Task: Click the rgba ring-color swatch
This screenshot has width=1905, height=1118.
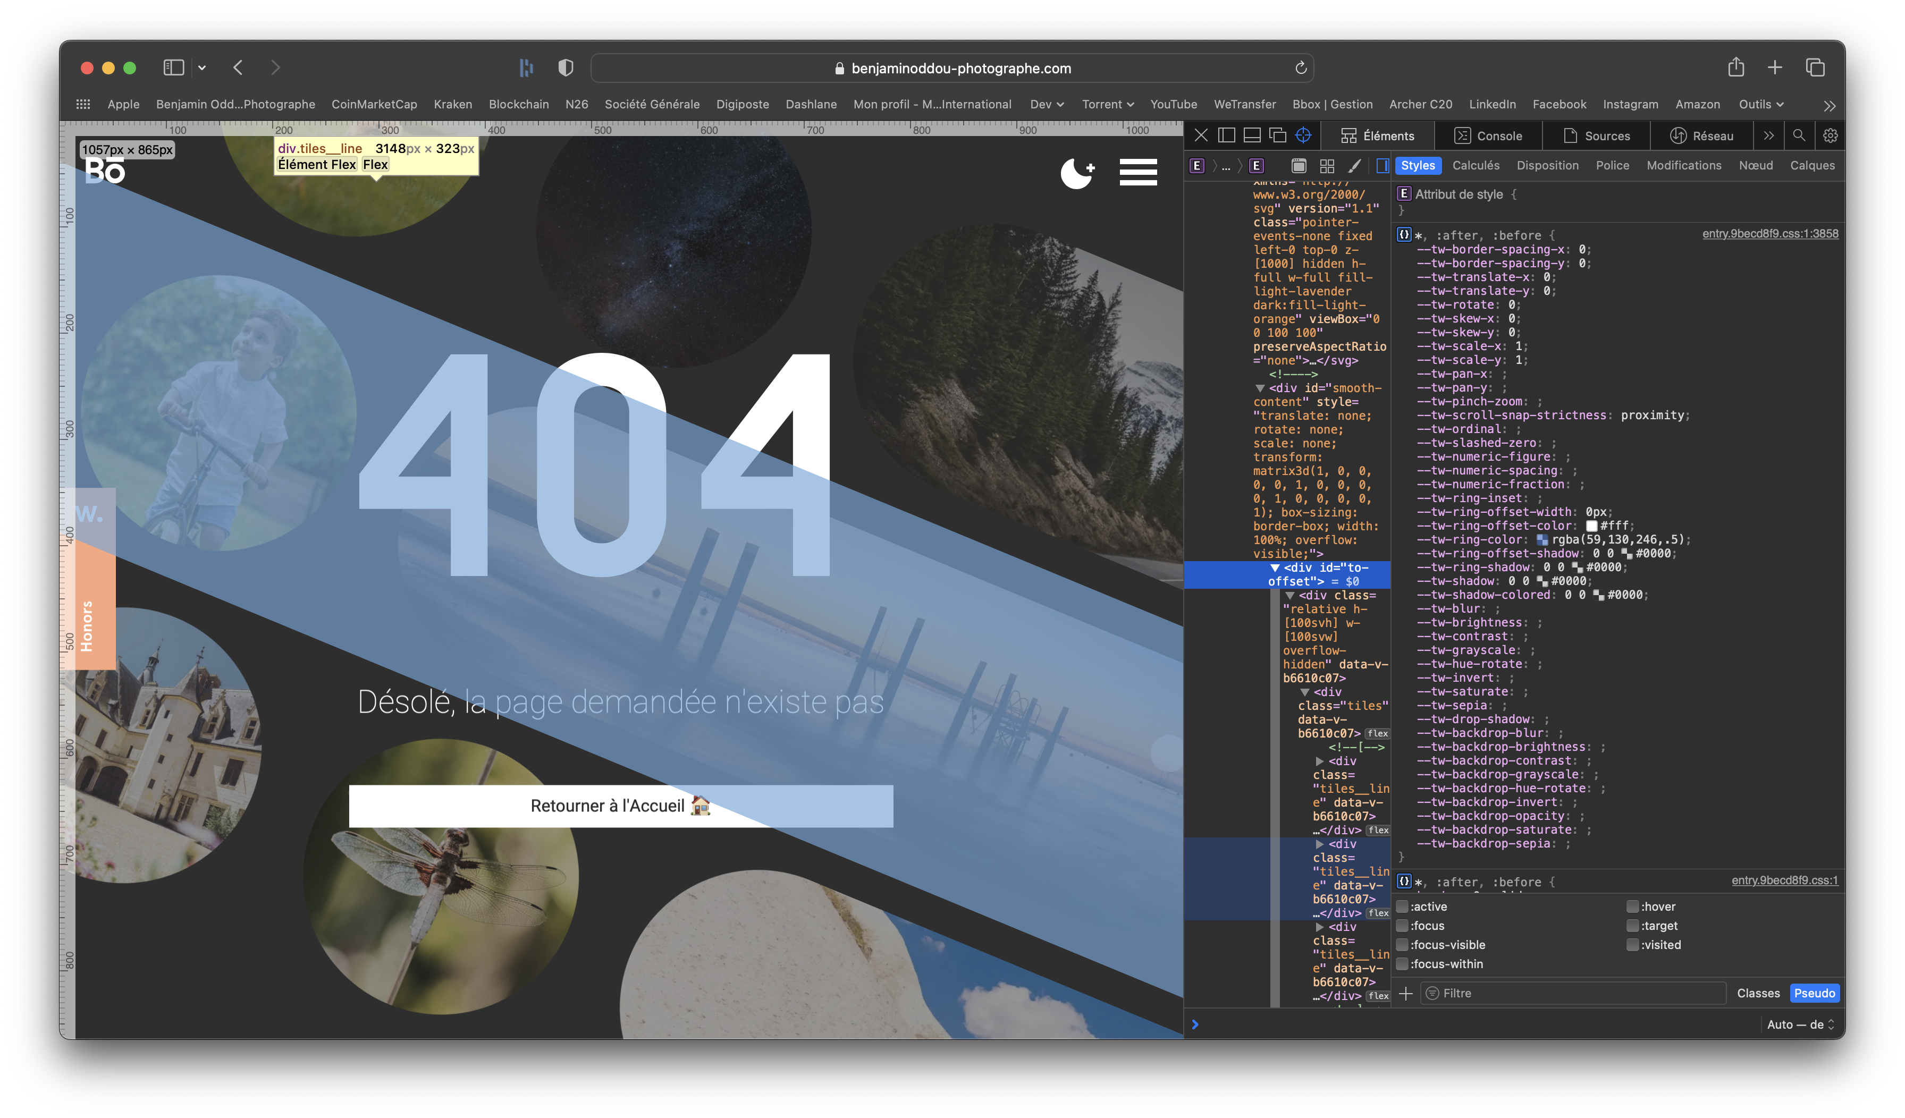Action: click(1542, 540)
